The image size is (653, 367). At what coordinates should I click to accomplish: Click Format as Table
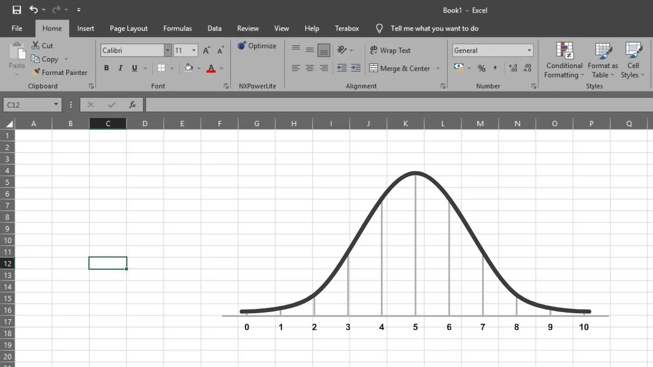[x=602, y=60]
